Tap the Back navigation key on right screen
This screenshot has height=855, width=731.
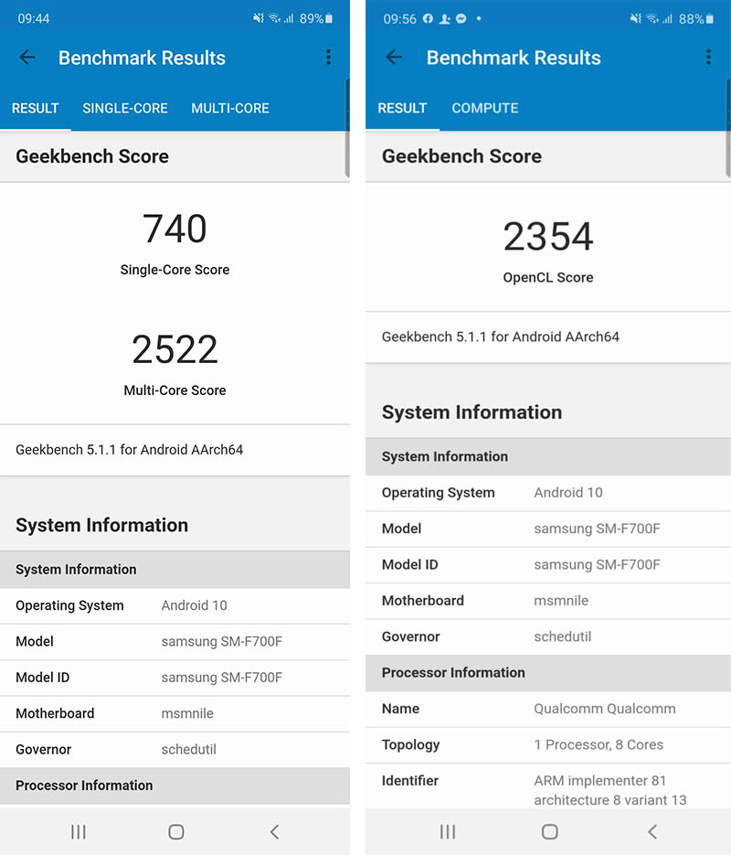[652, 832]
